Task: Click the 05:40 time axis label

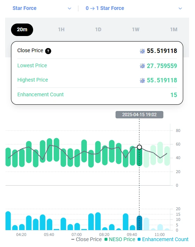Action: (49, 235)
